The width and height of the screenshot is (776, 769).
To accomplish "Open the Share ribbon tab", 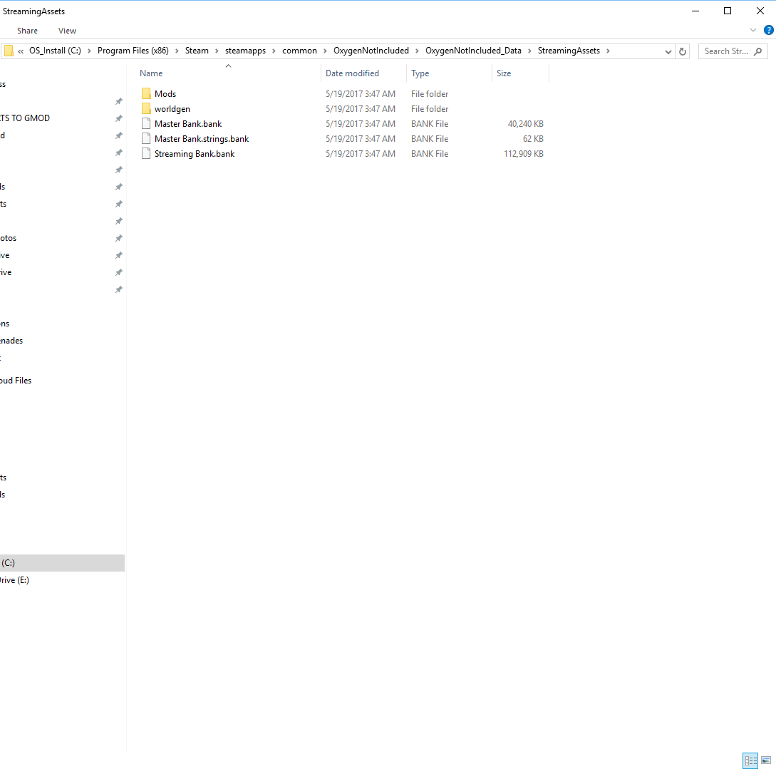I will pos(27,31).
